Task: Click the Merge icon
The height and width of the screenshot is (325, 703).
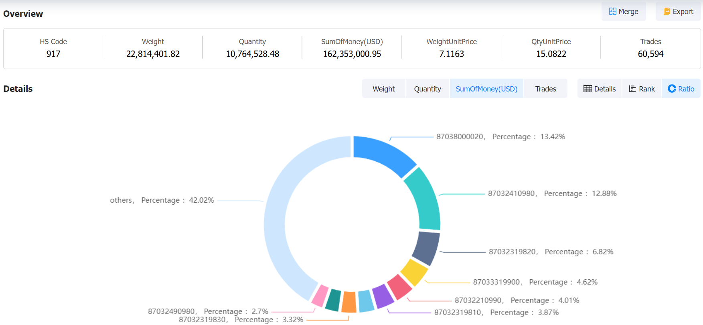Action: pos(612,12)
